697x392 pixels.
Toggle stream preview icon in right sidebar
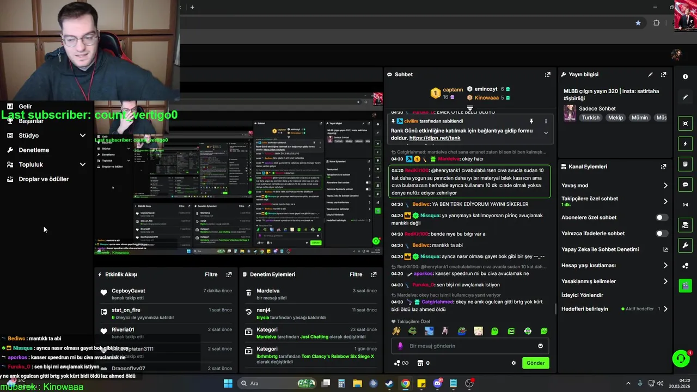click(685, 124)
